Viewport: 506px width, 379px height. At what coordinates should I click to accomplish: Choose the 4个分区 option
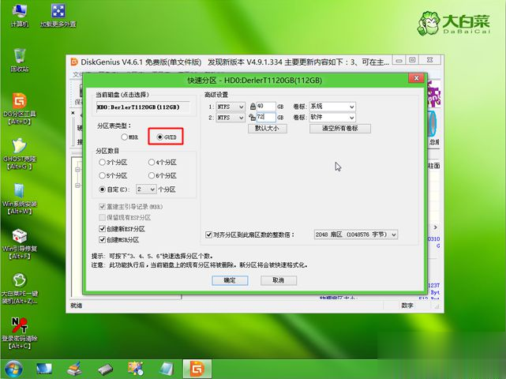point(152,163)
